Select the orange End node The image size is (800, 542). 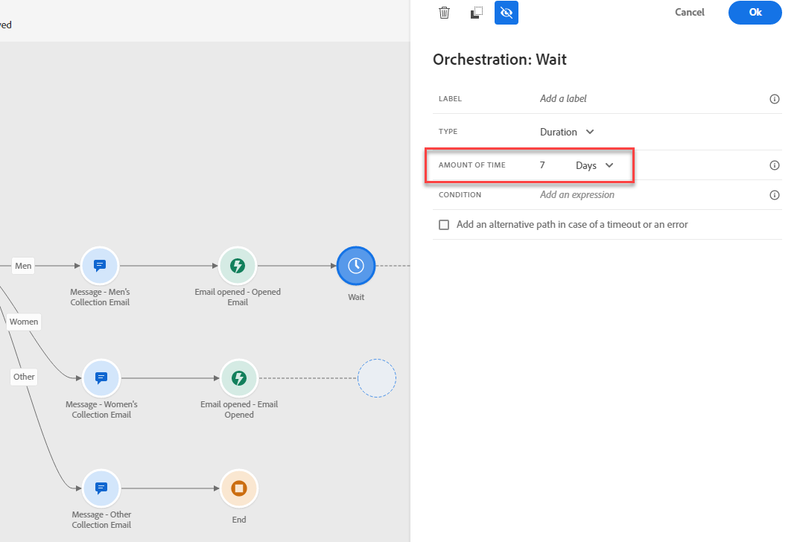(239, 488)
